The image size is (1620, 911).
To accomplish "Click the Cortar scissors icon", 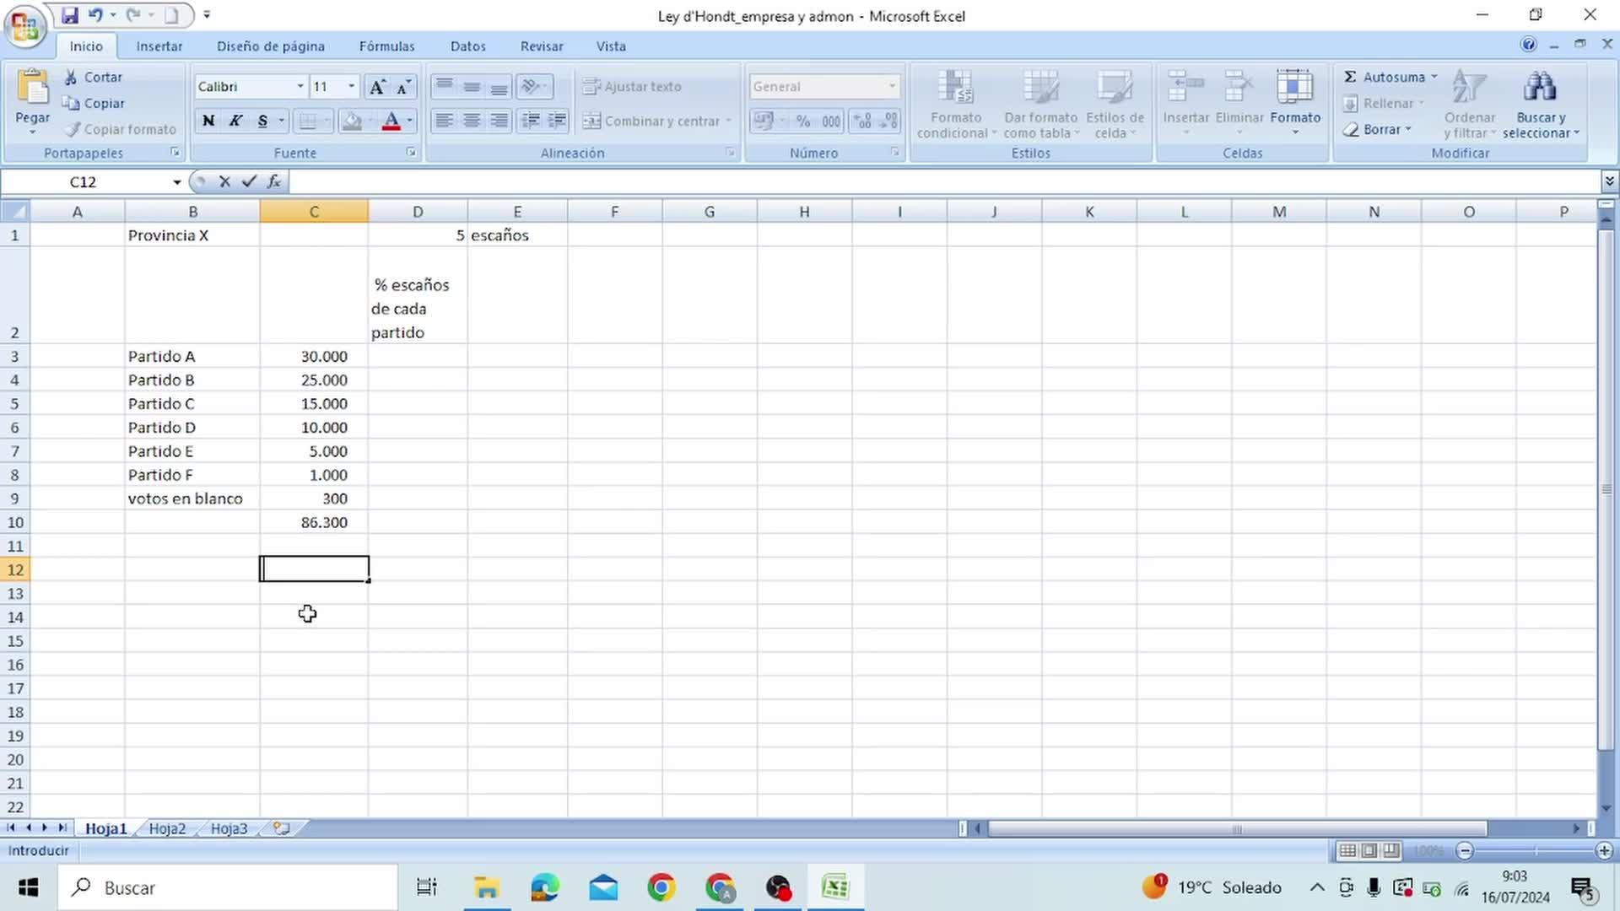I will point(72,77).
